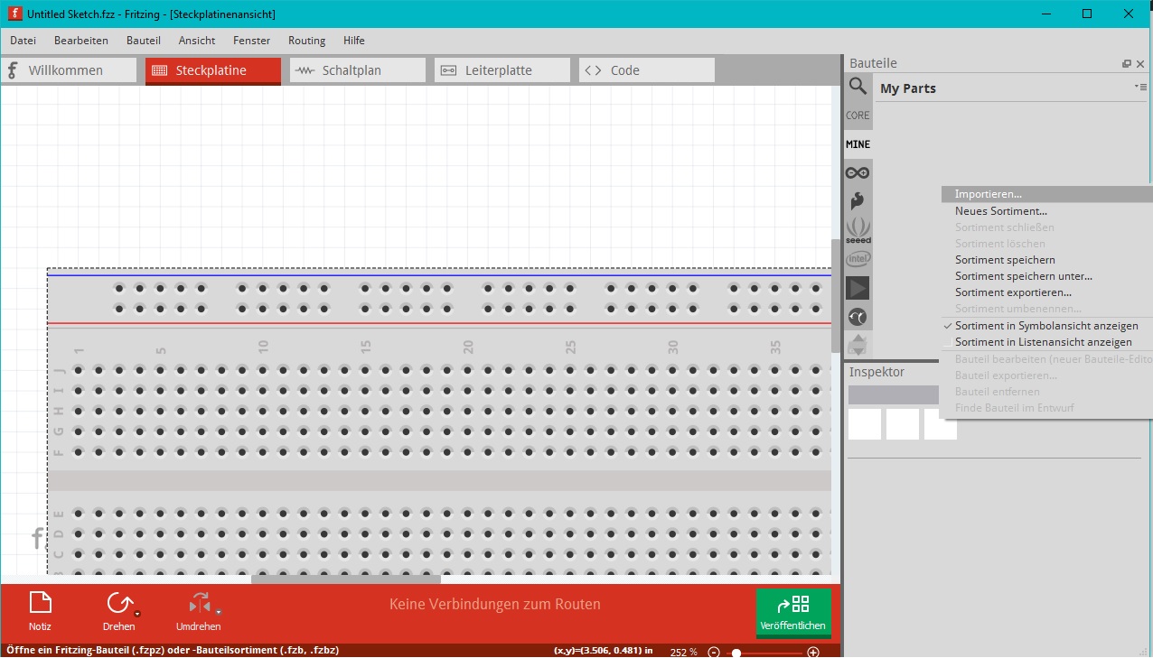Select Sortiment speichern menu entry
Viewport: 1153px width, 658px height.
coord(1046,260)
